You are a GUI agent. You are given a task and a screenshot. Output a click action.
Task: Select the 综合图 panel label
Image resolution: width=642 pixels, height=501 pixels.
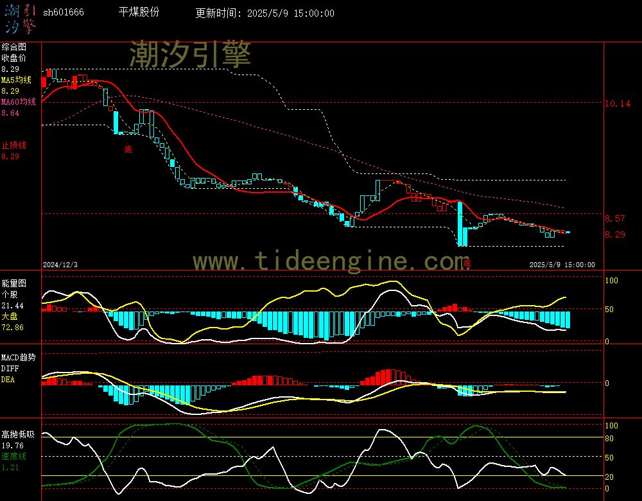coord(14,47)
